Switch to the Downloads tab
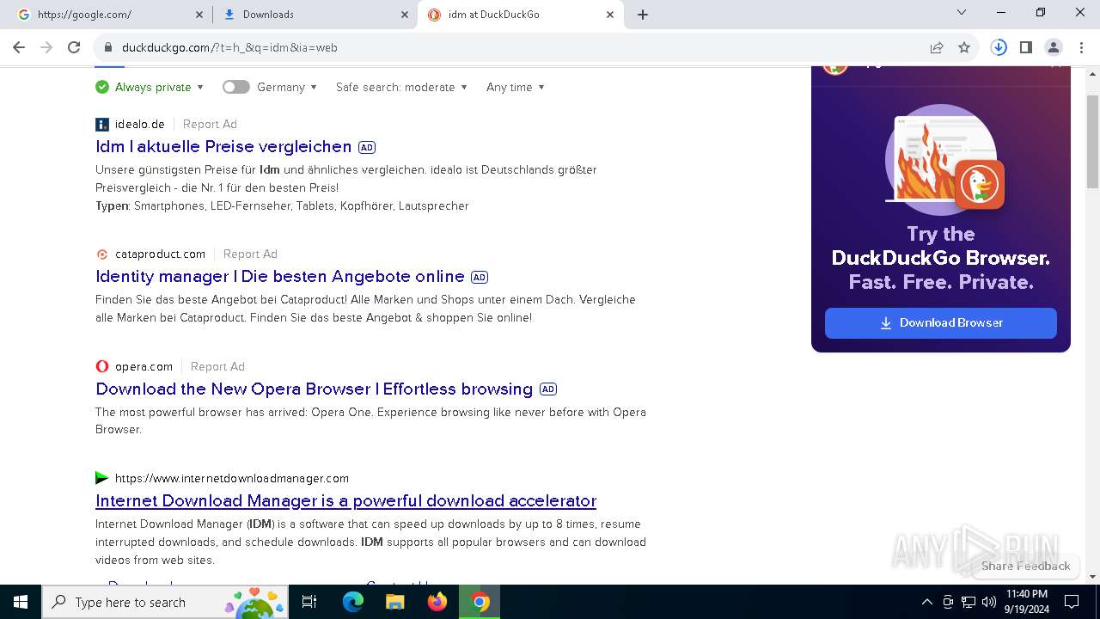 click(x=314, y=15)
